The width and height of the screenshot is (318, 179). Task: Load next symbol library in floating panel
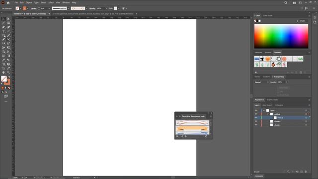[x=186, y=136]
